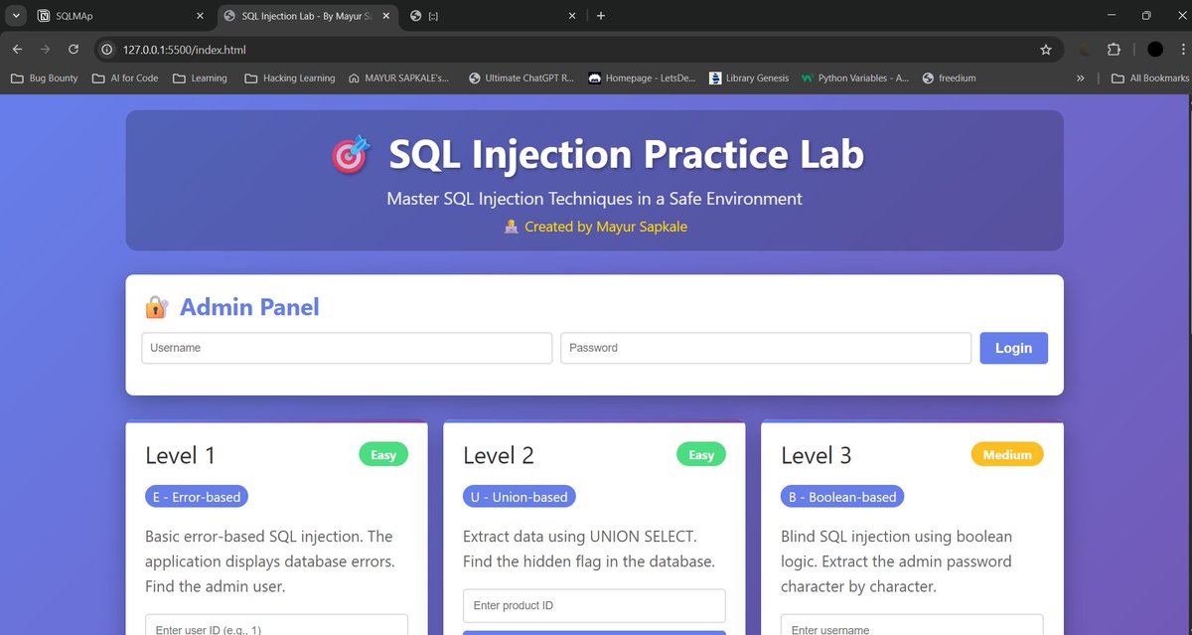Click the address bar URL 127.0.0.1:5500/index.html
This screenshot has width=1192, height=635.
pyautogui.click(x=185, y=50)
